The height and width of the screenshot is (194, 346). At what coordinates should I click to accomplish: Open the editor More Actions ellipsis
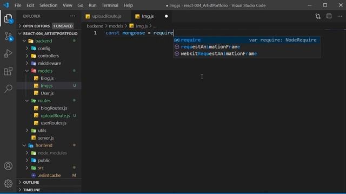tap(340, 16)
